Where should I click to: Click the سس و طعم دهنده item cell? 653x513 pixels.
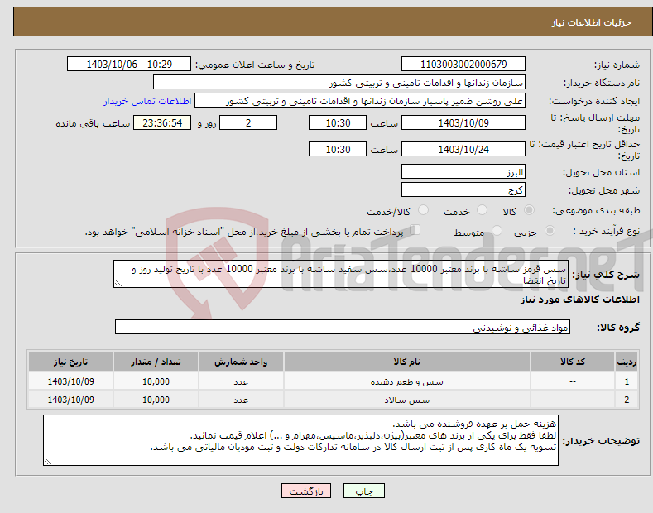[x=407, y=381]
